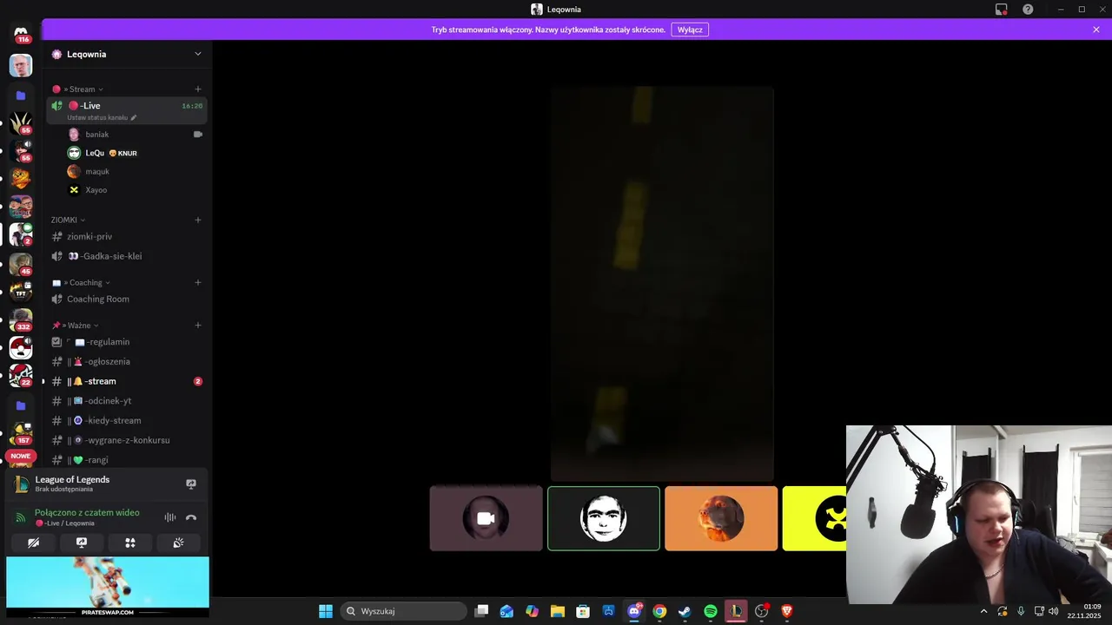Add channel to Stream category
The width and height of the screenshot is (1112, 625).
pyautogui.click(x=198, y=89)
